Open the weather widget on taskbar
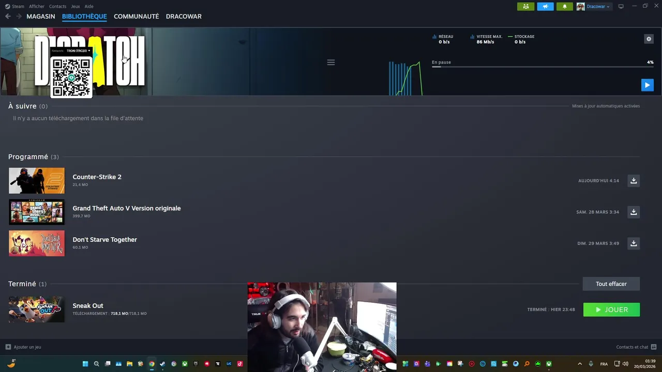Image resolution: width=662 pixels, height=372 pixels. (11, 363)
